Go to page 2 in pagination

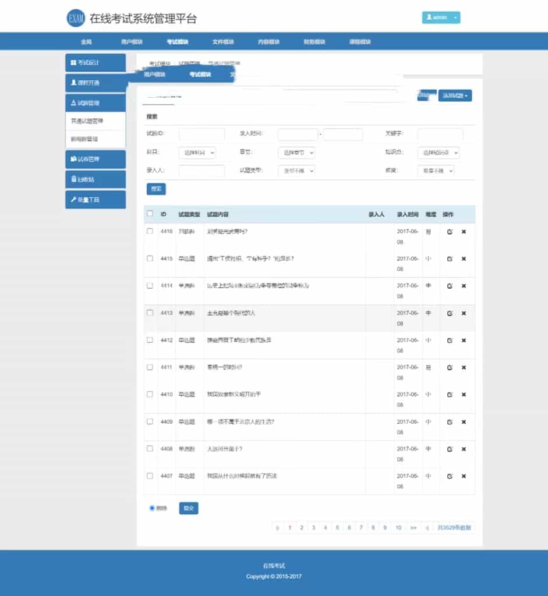coord(302,527)
